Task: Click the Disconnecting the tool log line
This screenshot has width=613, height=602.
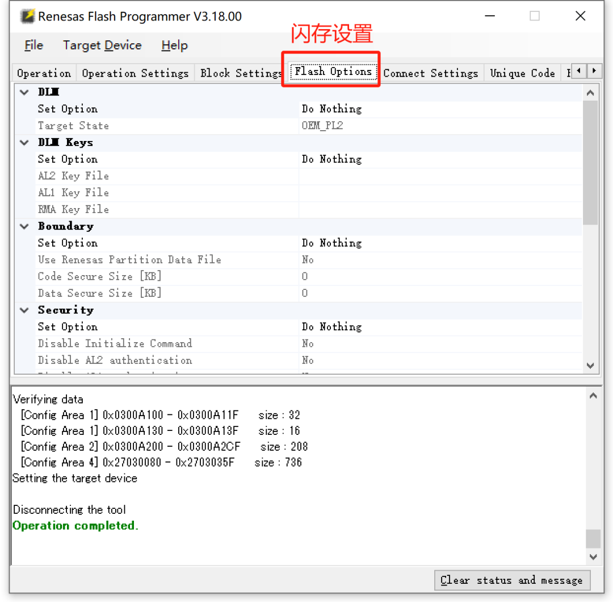Action: pyautogui.click(x=70, y=510)
